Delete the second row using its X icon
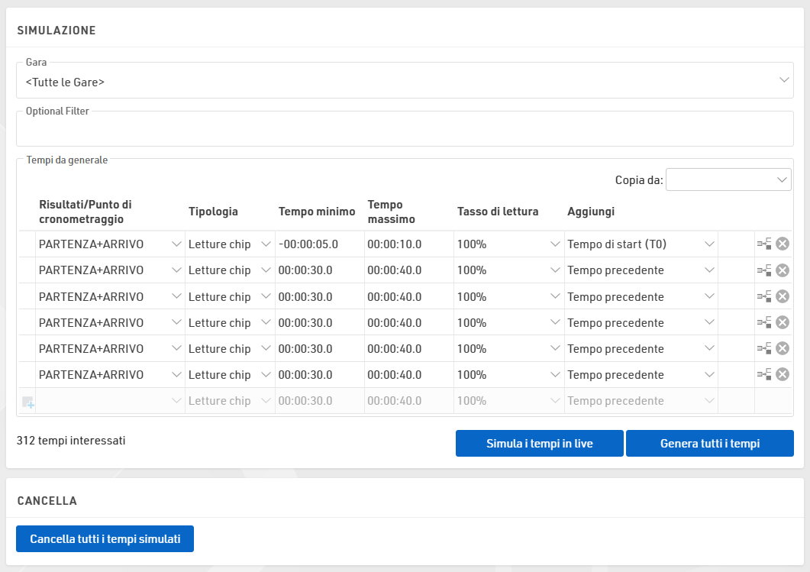The image size is (810, 572). pos(782,270)
